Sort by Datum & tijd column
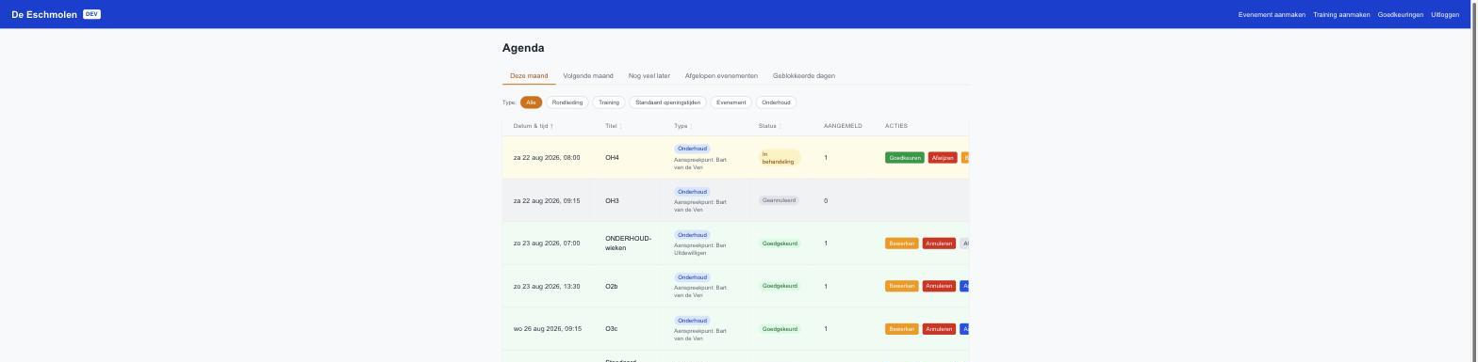Image resolution: width=1478 pixels, height=362 pixels. (x=534, y=126)
